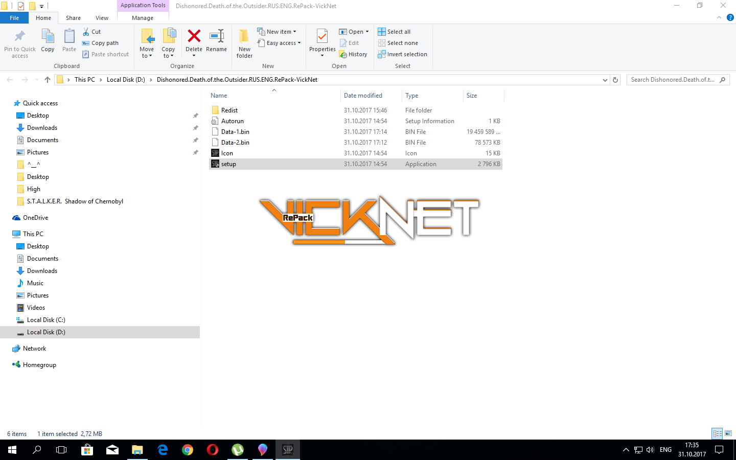The width and height of the screenshot is (736, 460).
Task: Click the Delete icon in ribbon
Action: coord(194,38)
